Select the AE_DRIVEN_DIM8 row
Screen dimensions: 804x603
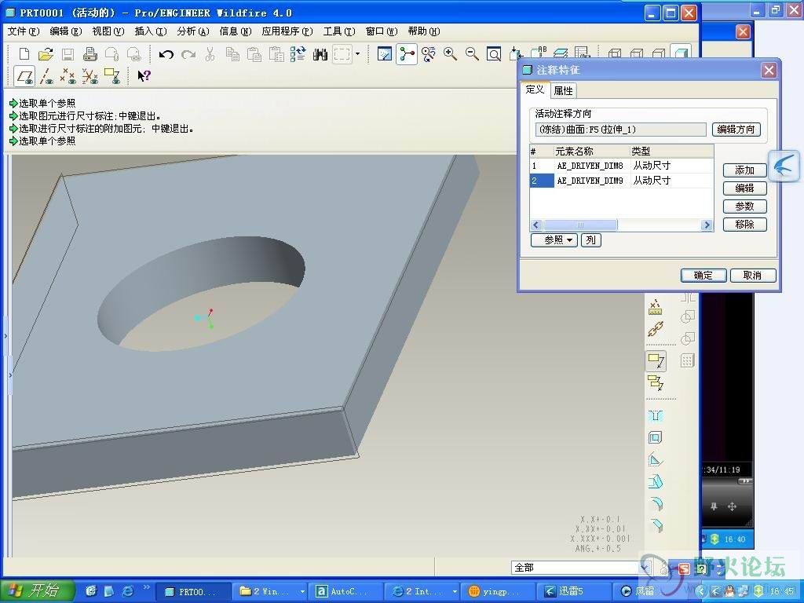tap(621, 166)
